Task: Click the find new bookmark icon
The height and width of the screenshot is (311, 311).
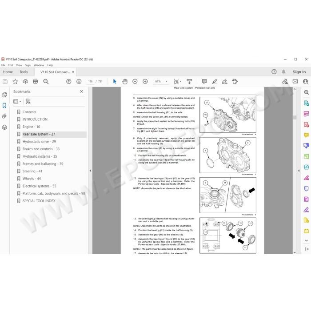Action: click(x=28, y=101)
